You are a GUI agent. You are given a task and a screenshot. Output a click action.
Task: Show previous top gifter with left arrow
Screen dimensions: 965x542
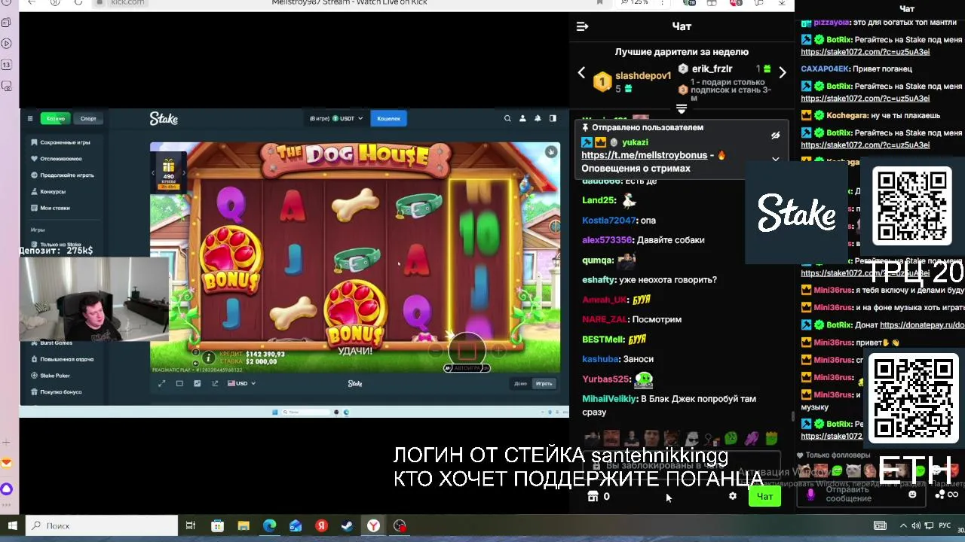[581, 73]
